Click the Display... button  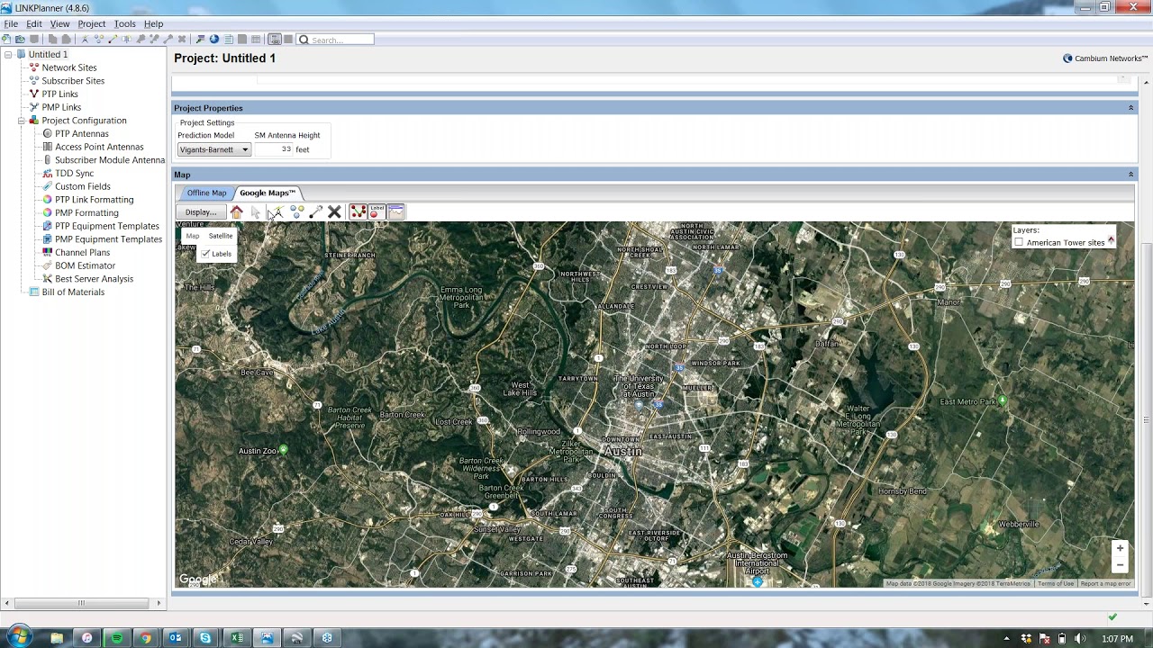pos(200,212)
